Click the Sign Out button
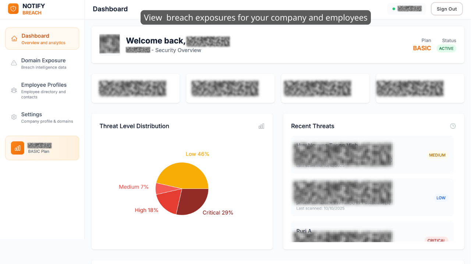471x264 pixels. [x=447, y=9]
